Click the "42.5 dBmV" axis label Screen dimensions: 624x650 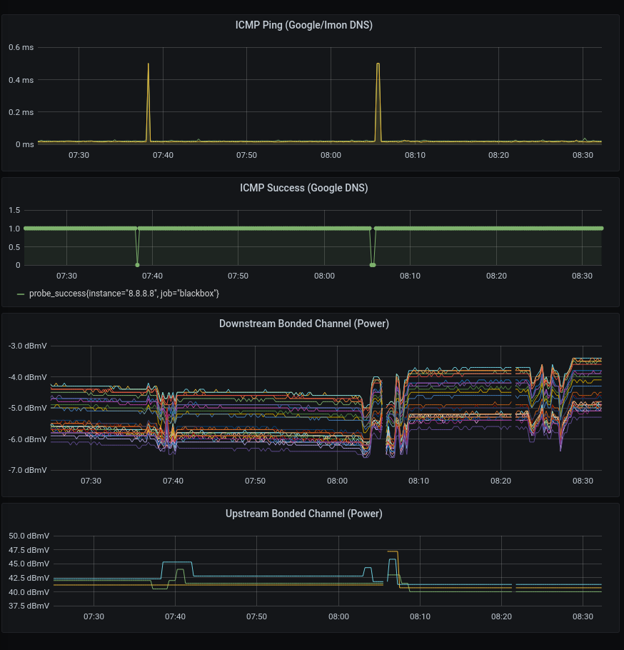click(x=29, y=578)
